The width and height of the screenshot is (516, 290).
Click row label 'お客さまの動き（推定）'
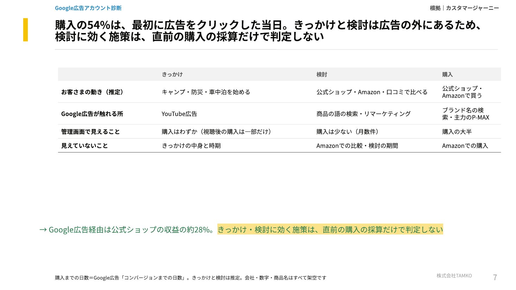point(93,92)
